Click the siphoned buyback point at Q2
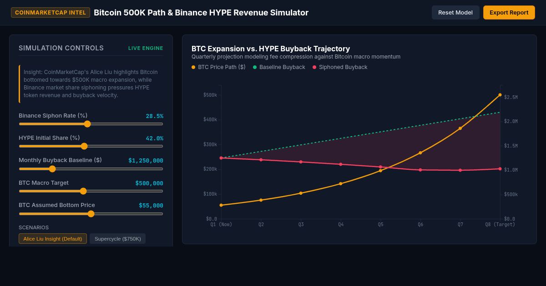This screenshot has width=546, height=286. tap(261, 160)
